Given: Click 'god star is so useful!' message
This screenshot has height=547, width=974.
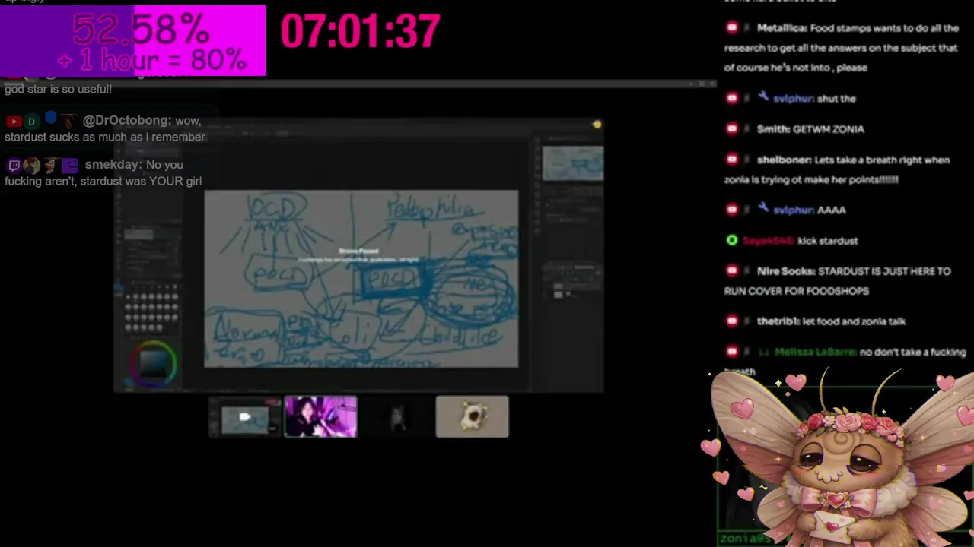Looking at the screenshot, I should 59,89.
